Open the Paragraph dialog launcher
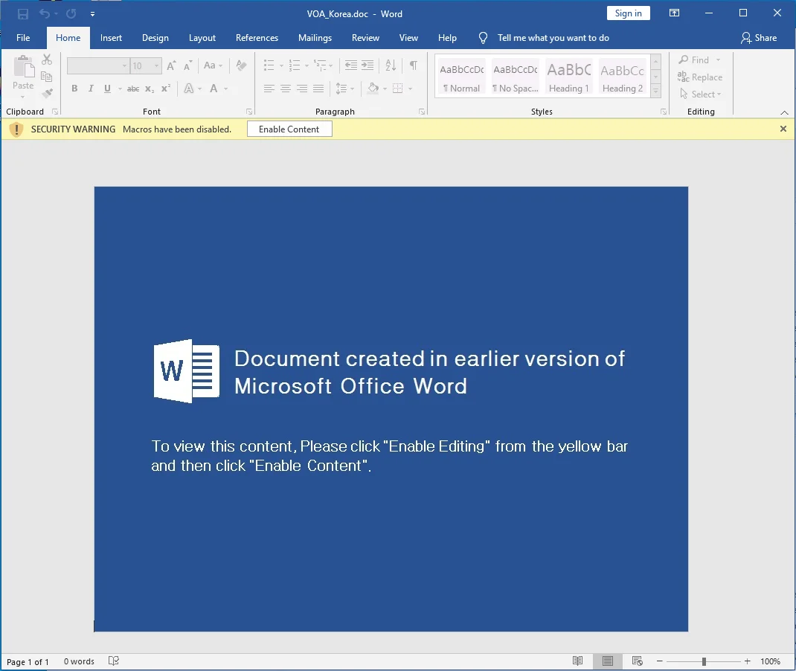The image size is (796, 671). (422, 112)
